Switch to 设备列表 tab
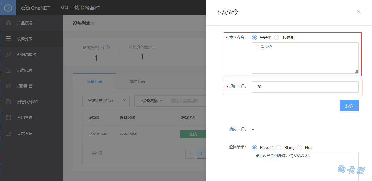Screen dimensions: 372x181 95,81
